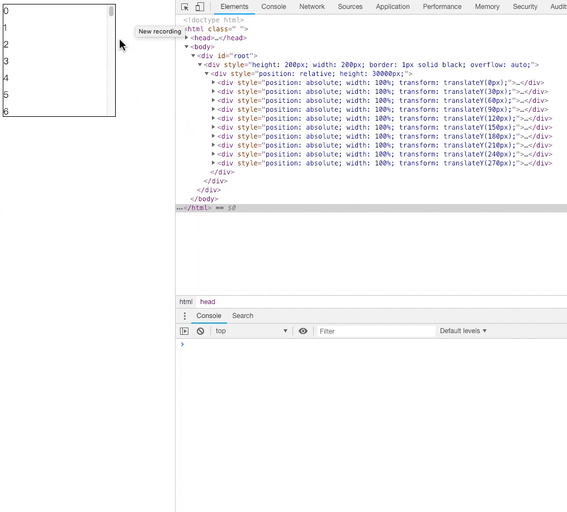This screenshot has width=567, height=512.
Task: Click the console Filter input field
Action: tap(376, 331)
